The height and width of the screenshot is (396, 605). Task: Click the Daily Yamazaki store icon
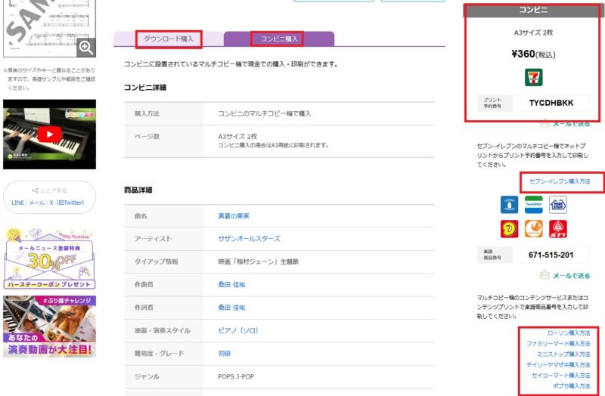[x=510, y=227]
